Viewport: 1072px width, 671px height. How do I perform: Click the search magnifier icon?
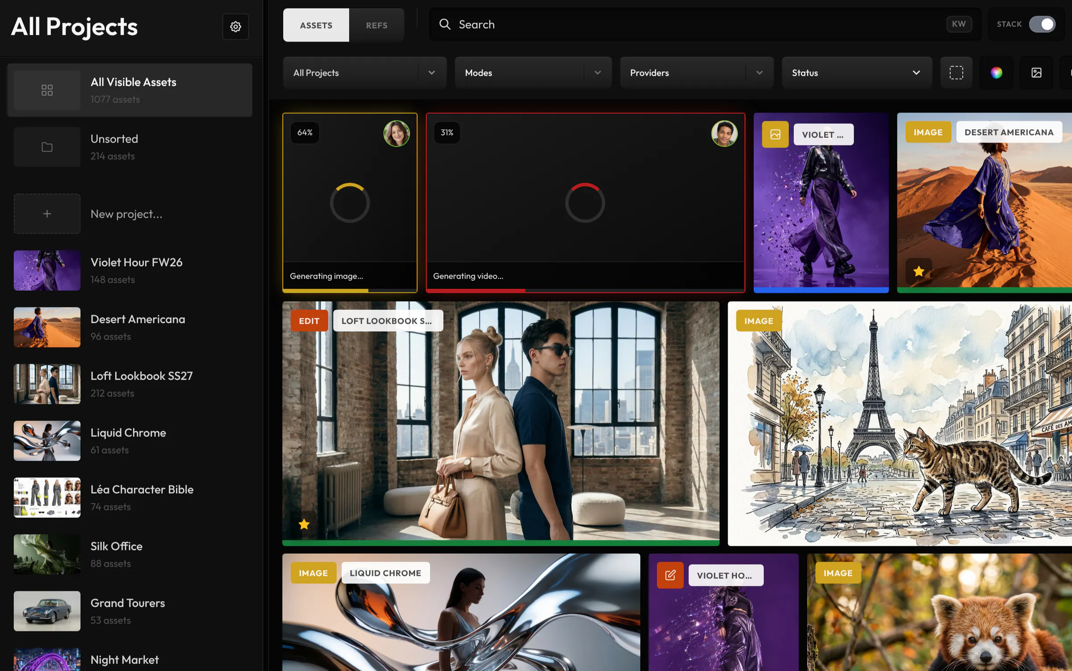[x=444, y=25]
